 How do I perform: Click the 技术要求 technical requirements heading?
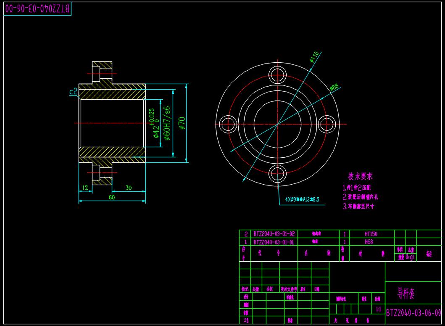(x=360, y=176)
